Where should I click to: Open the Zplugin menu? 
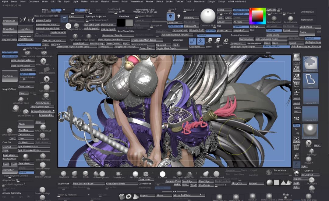pyautogui.click(x=211, y=2)
